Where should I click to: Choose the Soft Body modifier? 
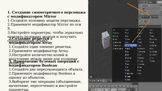point(152,61)
